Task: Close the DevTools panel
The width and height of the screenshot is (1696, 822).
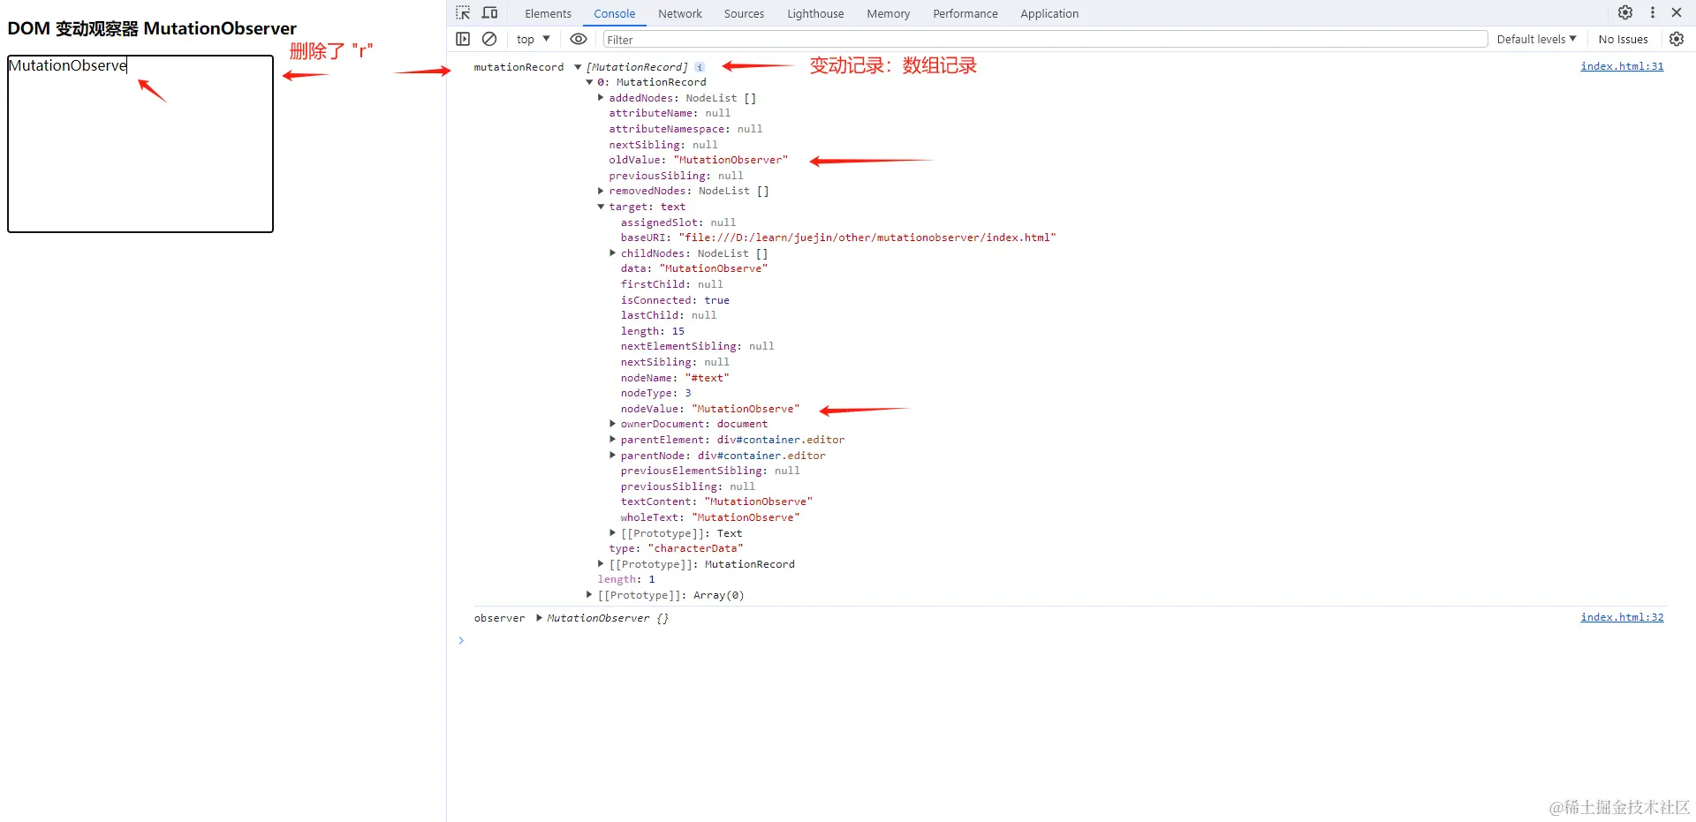Action: 1677,13
